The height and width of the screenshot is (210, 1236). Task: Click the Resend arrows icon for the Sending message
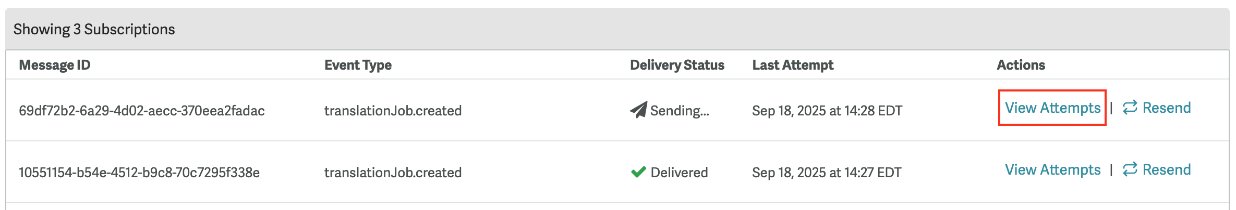pyautogui.click(x=1130, y=108)
